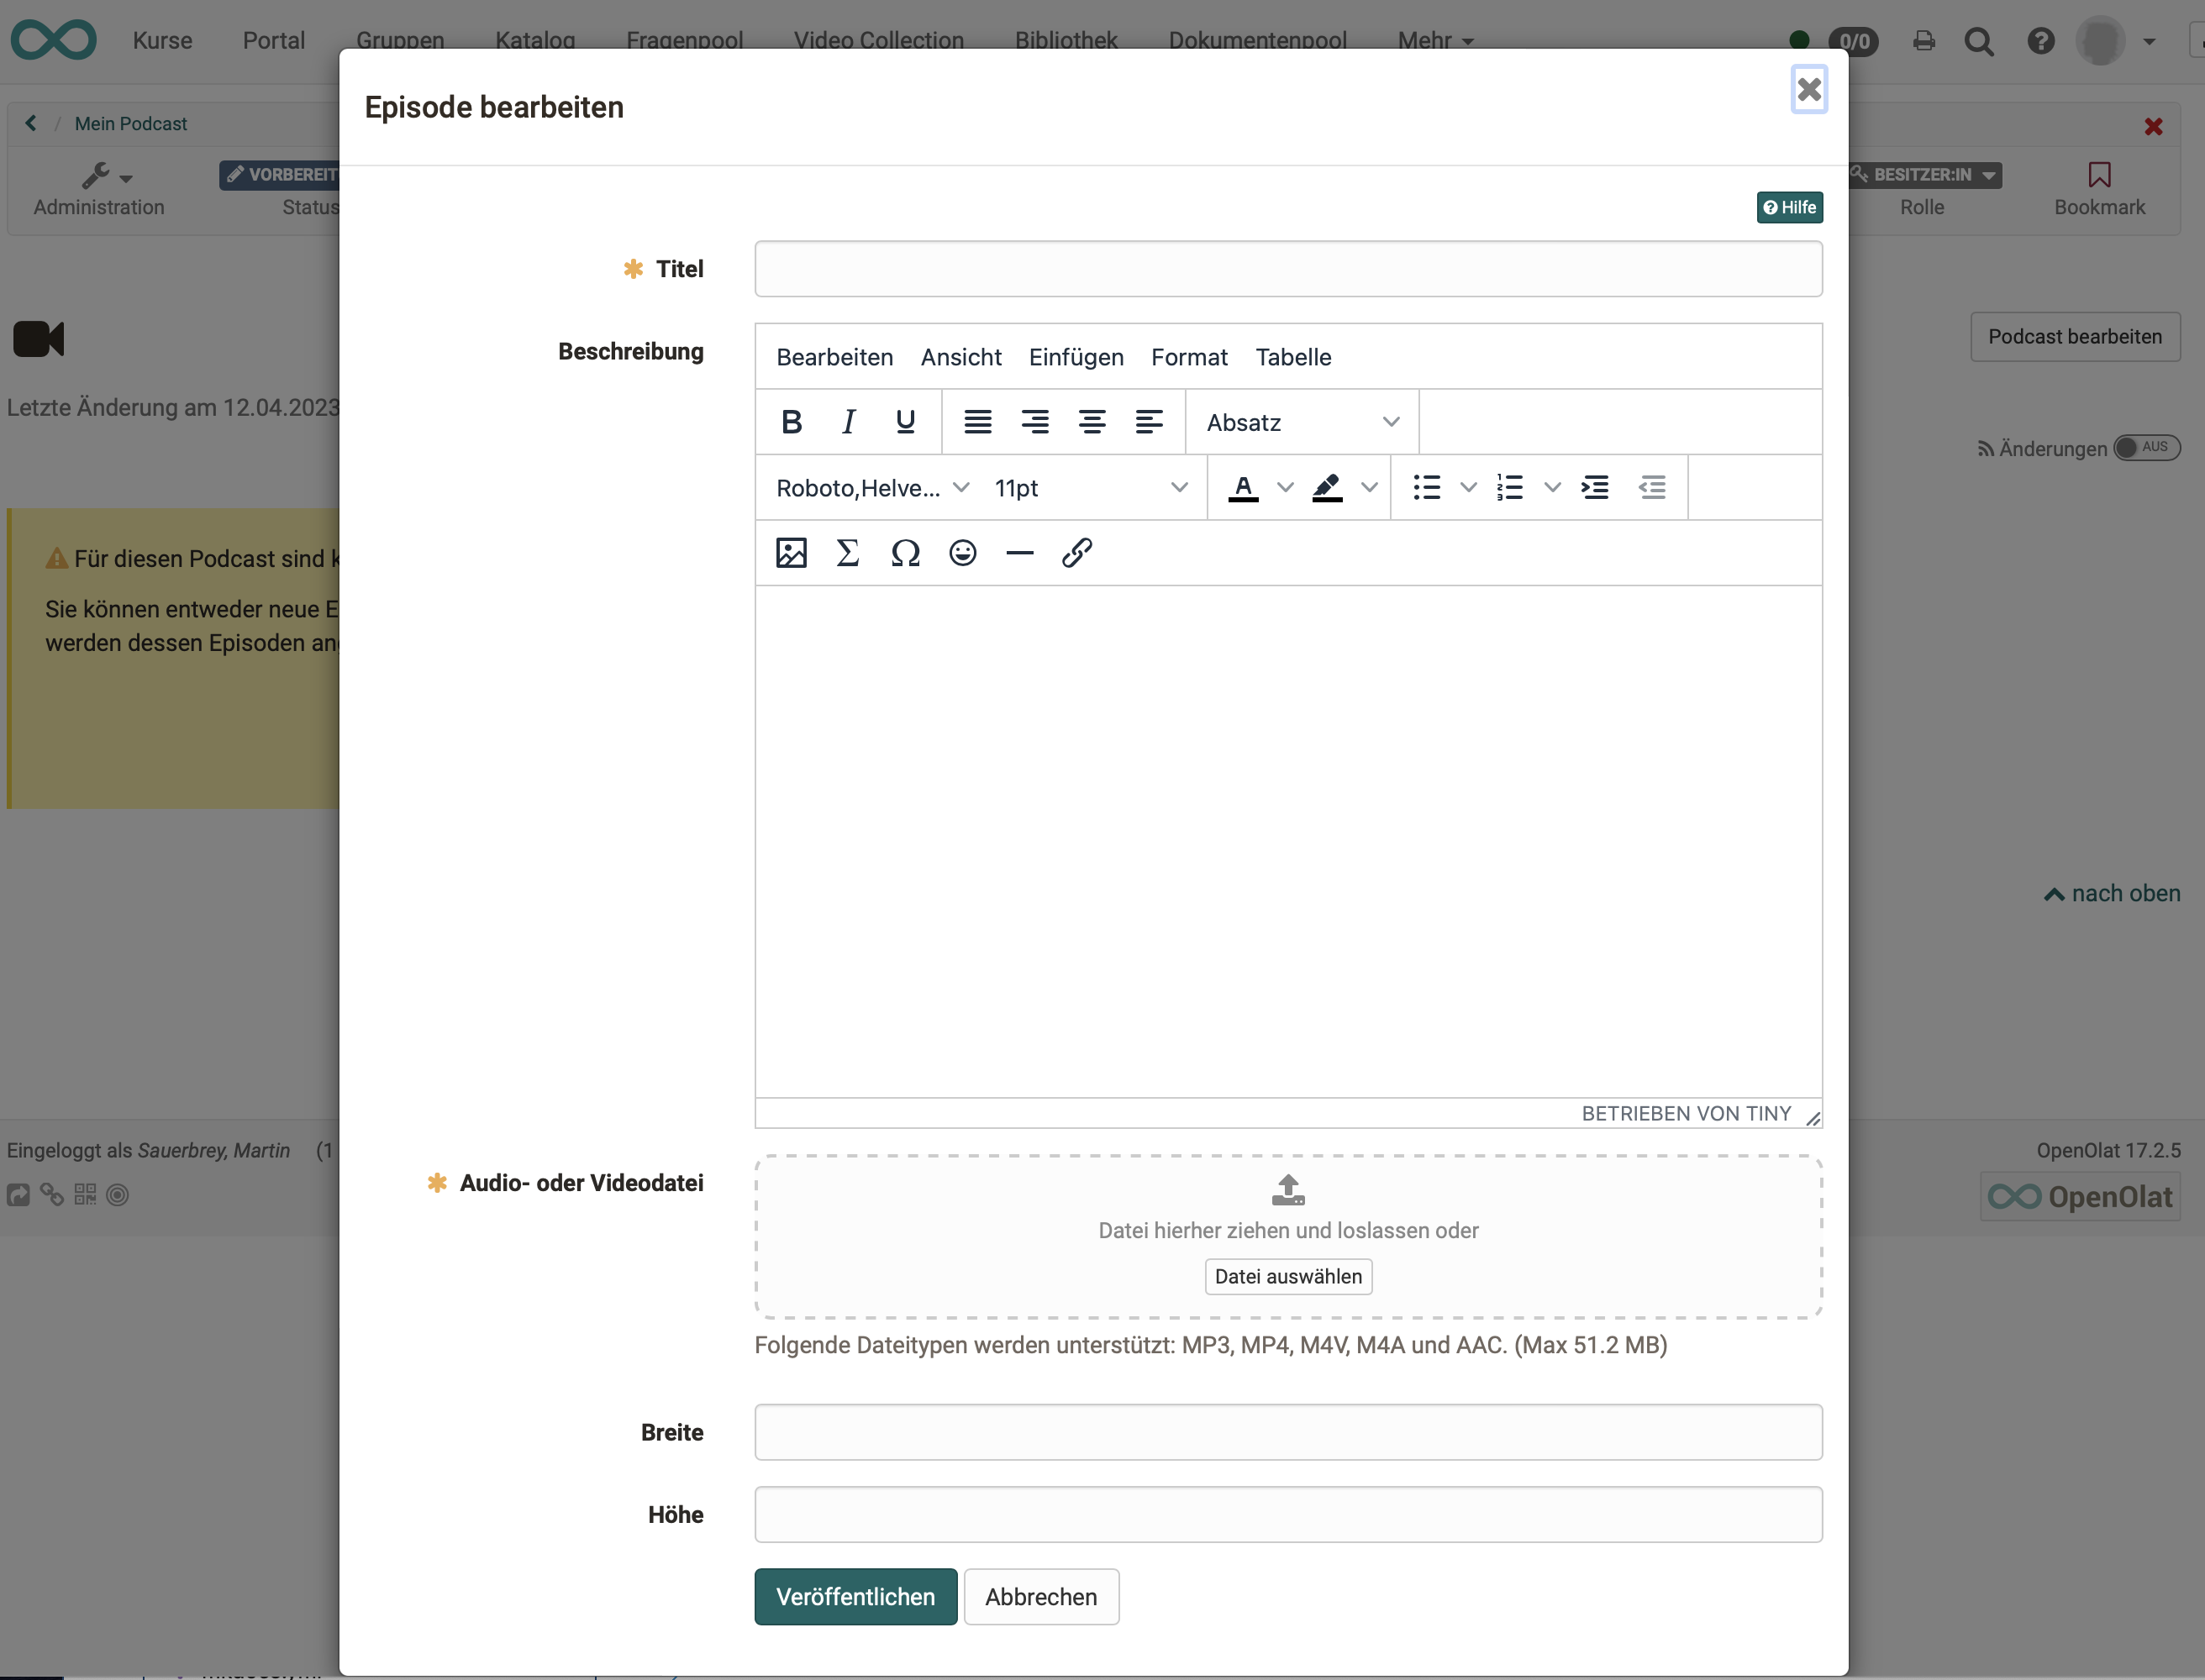Screen dimensions: 2205x1680
Task: Expand highlight color options arrow
Action: 1370,488
